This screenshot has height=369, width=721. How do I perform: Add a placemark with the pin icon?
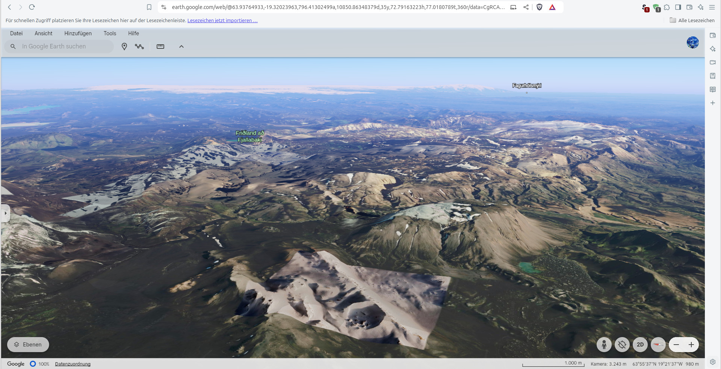[x=124, y=47]
